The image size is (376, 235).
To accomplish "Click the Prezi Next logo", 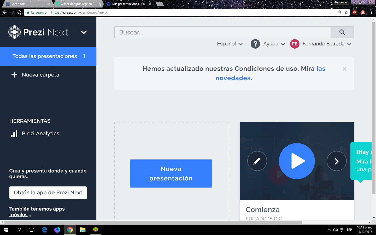I will [x=38, y=32].
